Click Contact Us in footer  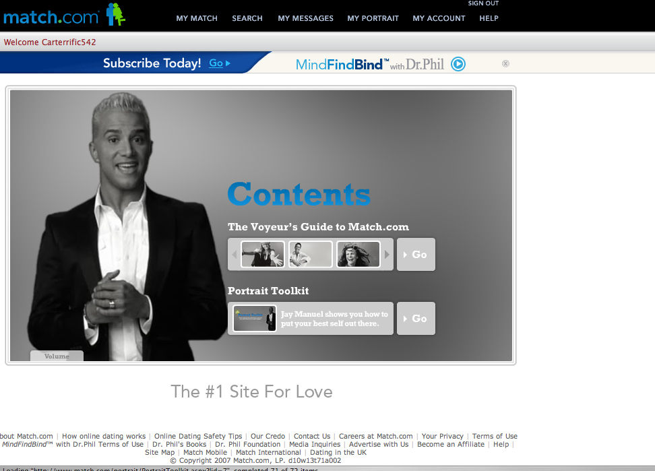click(312, 436)
